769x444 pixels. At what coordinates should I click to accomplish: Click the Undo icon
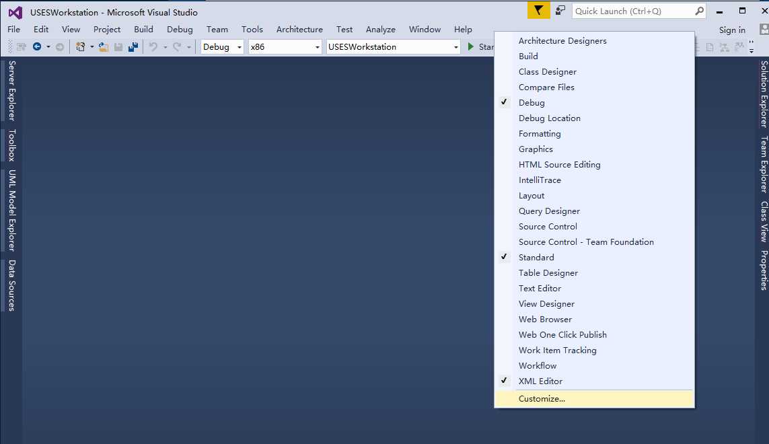pyautogui.click(x=153, y=46)
